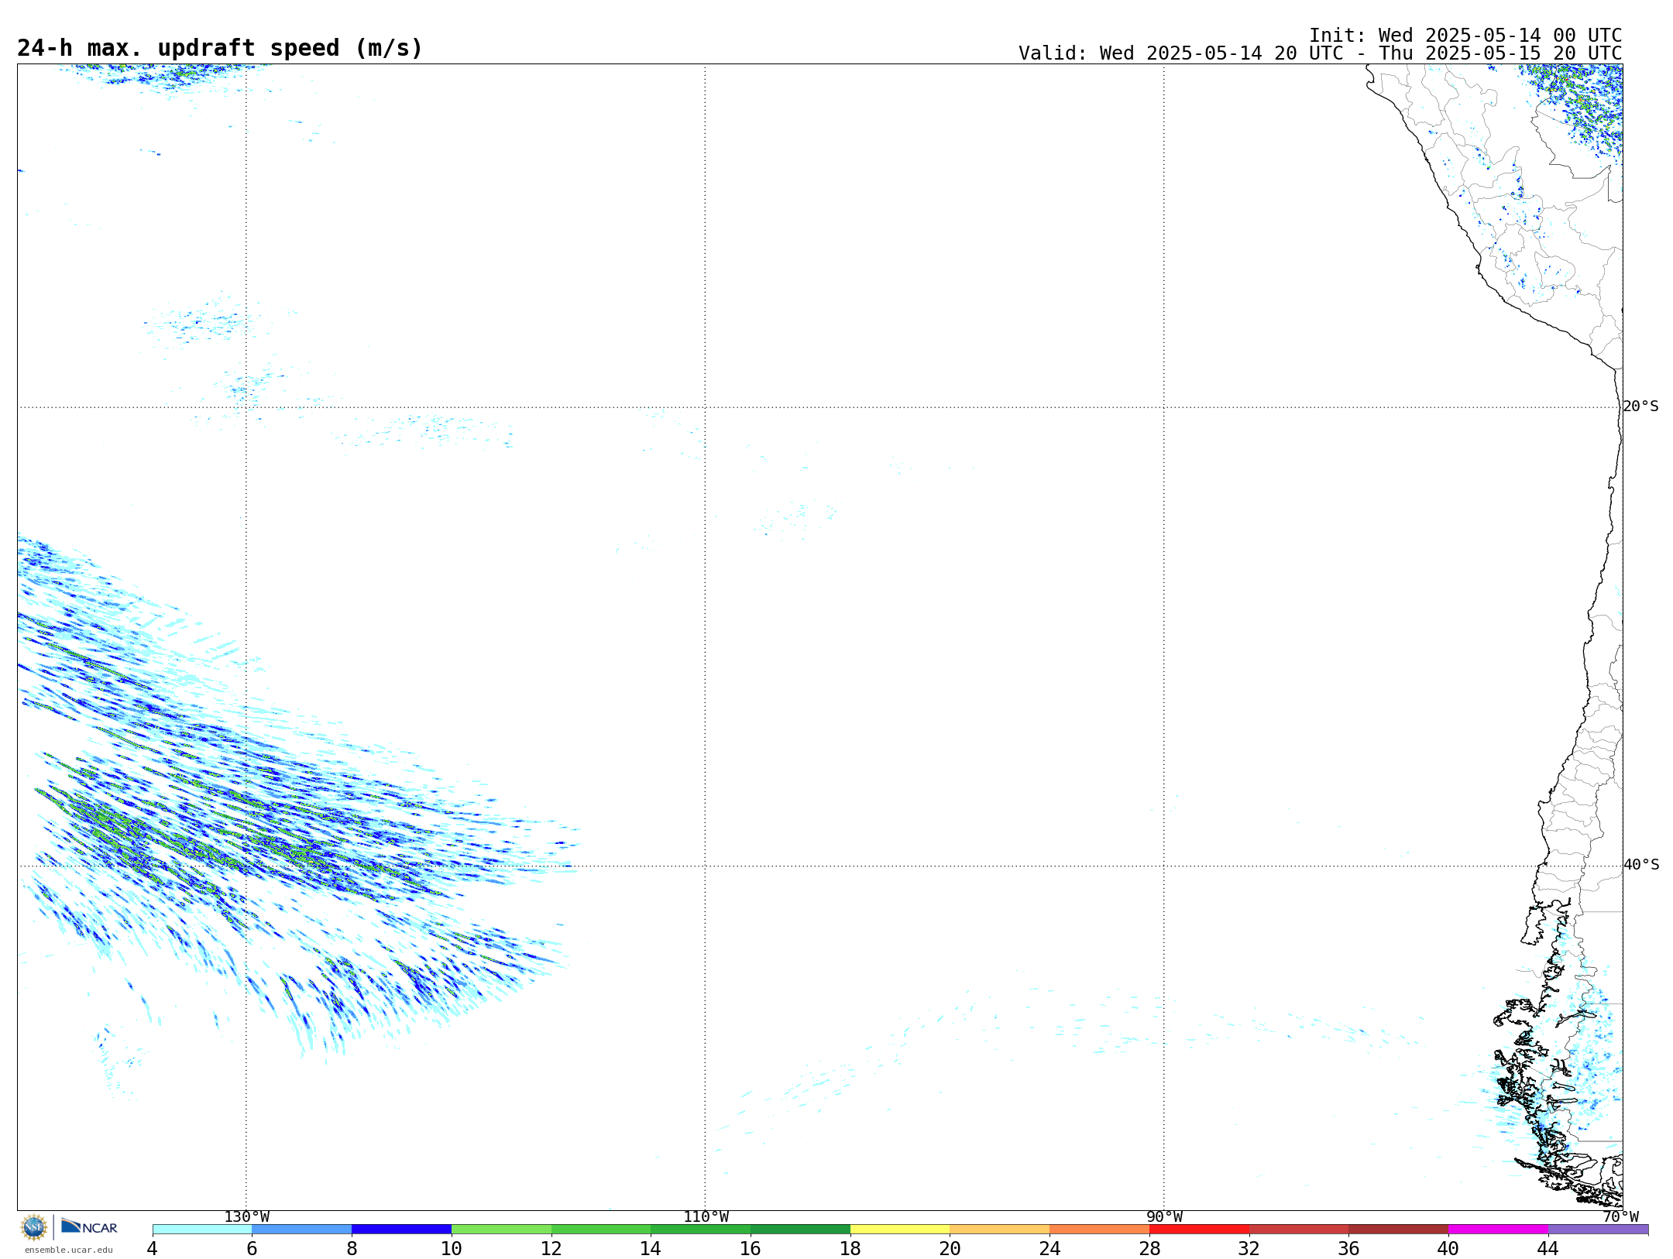Screen dimensions: 1673x1259
Task: Click the colorbar tick label 4
Action: [x=153, y=1249]
